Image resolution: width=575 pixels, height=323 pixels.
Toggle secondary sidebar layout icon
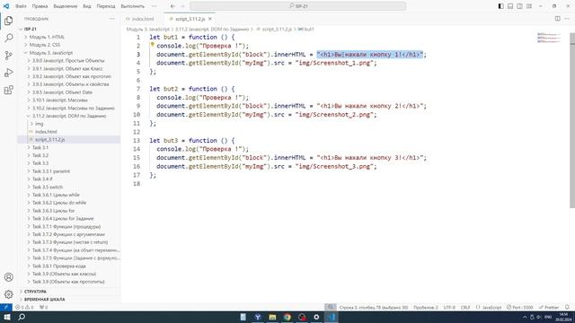point(519,6)
